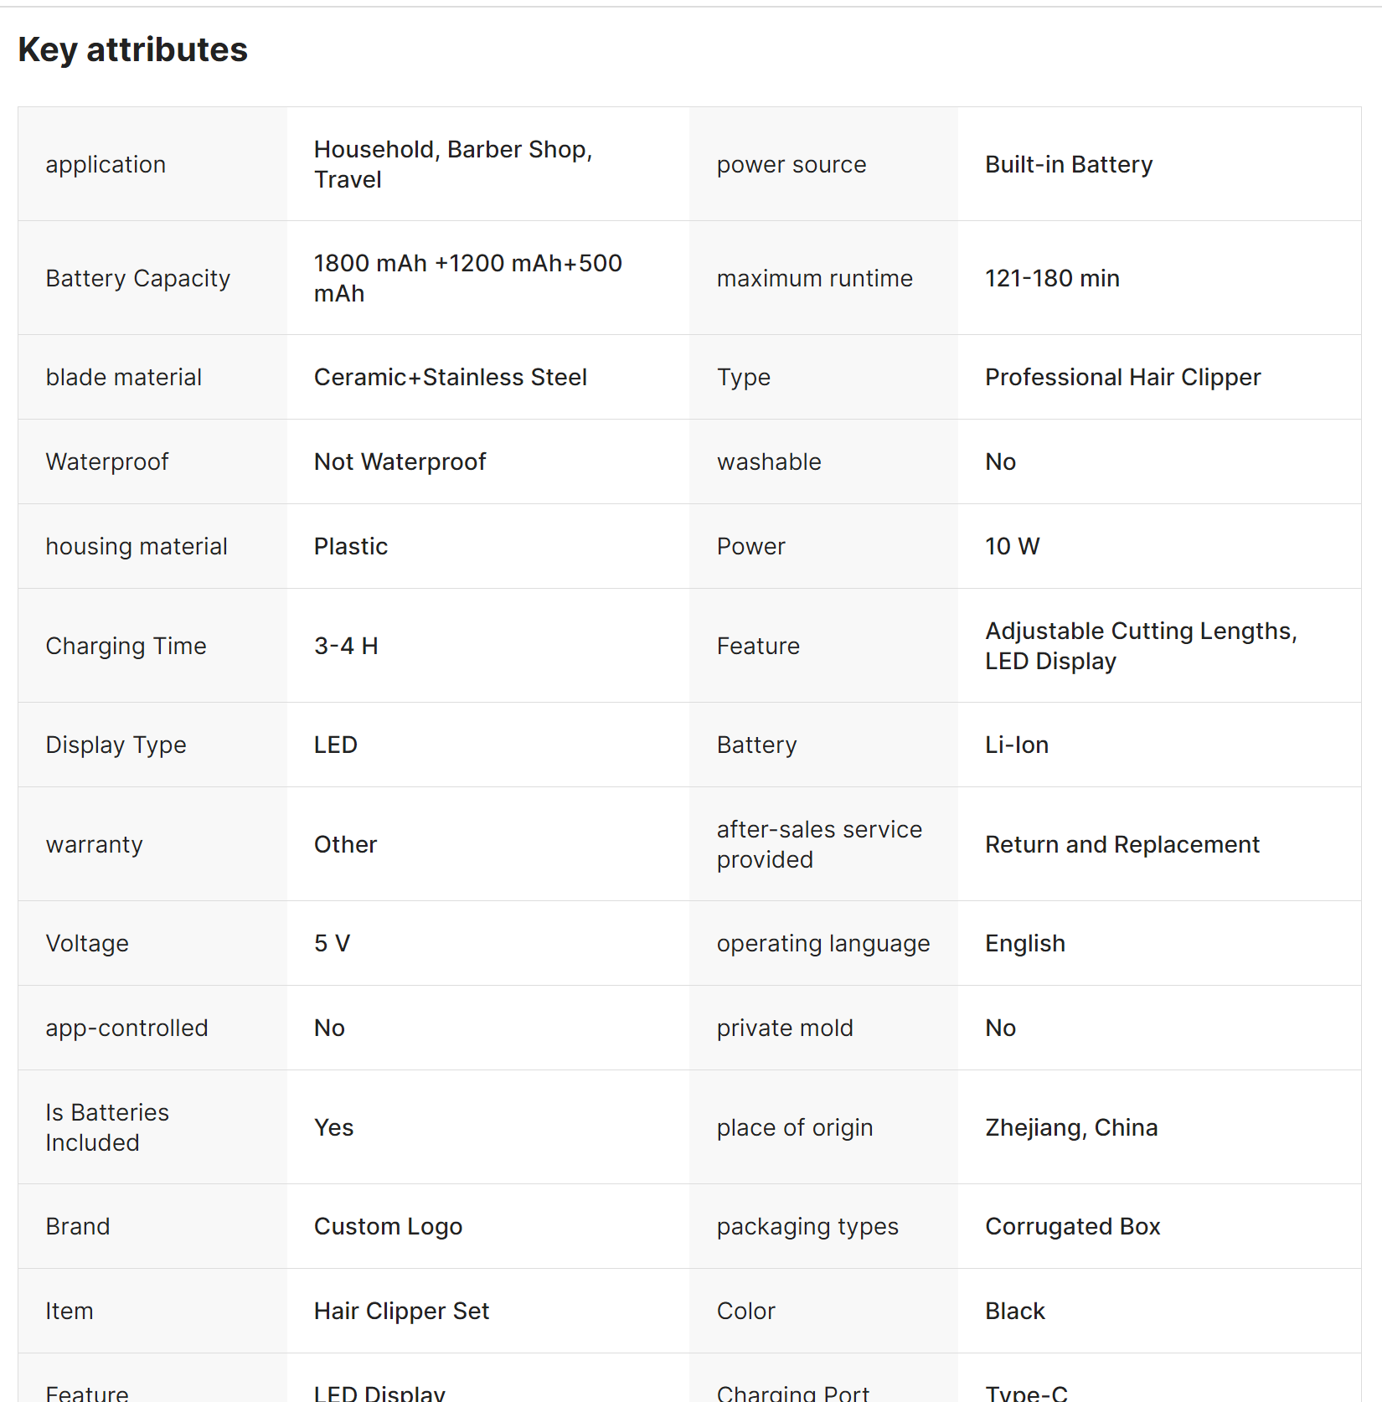This screenshot has height=1402, width=1382.
Task: Click the Key attributes heading
Action: click(x=133, y=50)
